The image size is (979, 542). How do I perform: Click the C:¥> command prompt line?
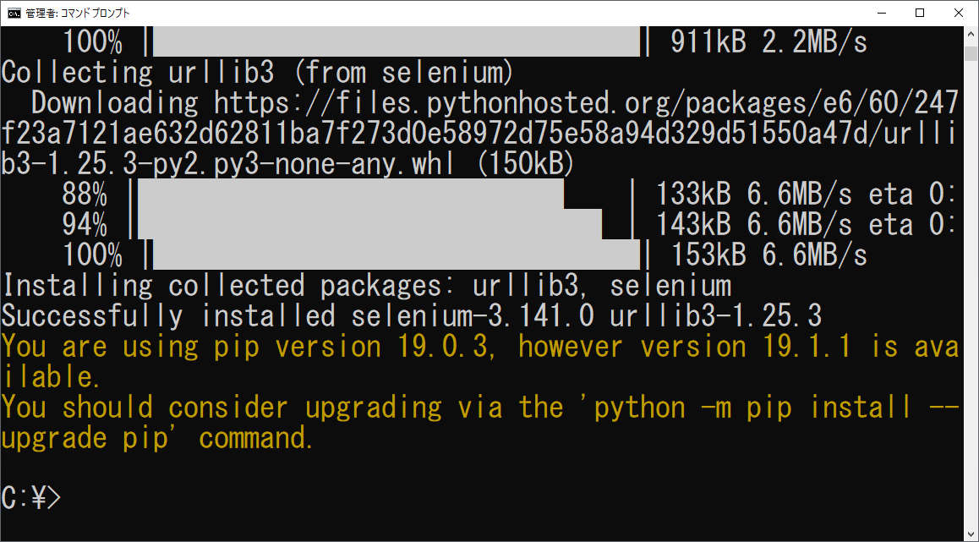tap(31, 498)
